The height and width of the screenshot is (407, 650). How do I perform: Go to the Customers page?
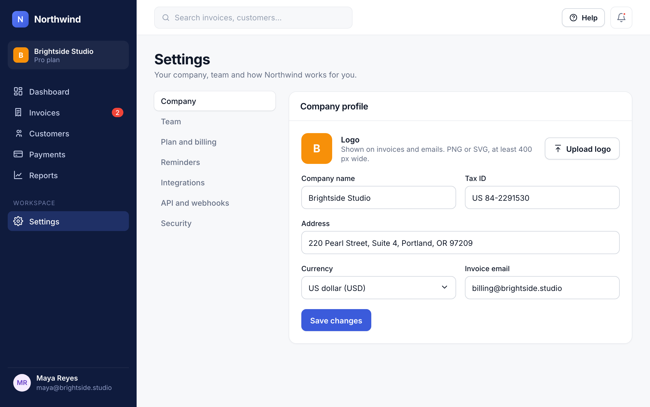pyautogui.click(x=68, y=133)
